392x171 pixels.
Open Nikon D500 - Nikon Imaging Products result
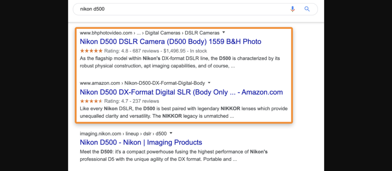pyautogui.click(x=141, y=142)
